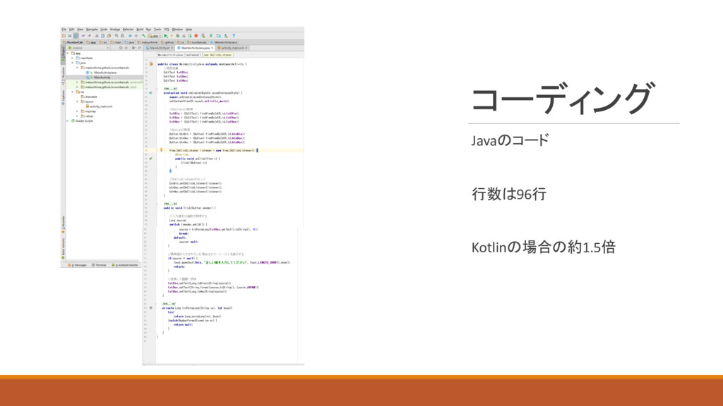Click NumberCalc in the navigation bar

pos(73,42)
